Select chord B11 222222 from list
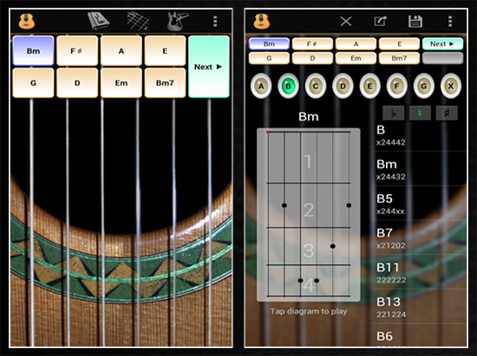The height and width of the screenshot is (356, 477). tap(420, 272)
